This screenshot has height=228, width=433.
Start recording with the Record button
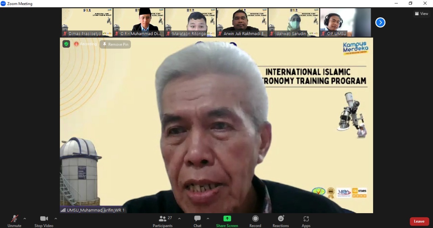click(x=255, y=221)
